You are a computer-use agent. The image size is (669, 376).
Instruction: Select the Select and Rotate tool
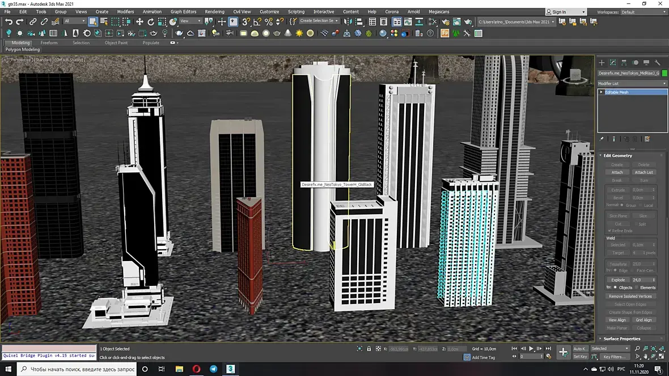[151, 22]
